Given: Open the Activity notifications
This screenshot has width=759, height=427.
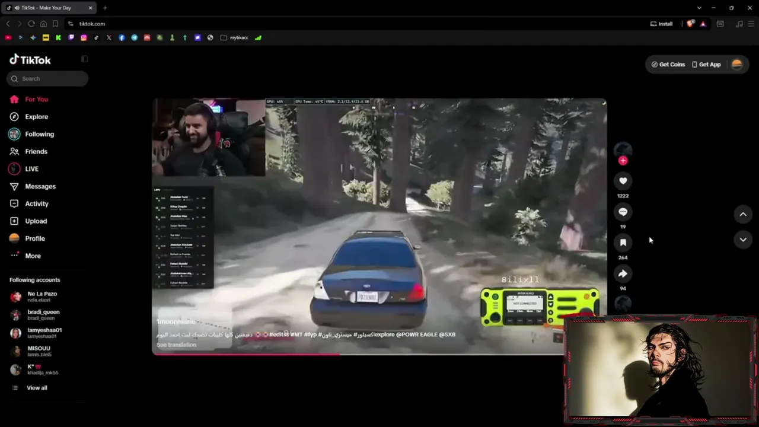Looking at the screenshot, I should point(37,203).
